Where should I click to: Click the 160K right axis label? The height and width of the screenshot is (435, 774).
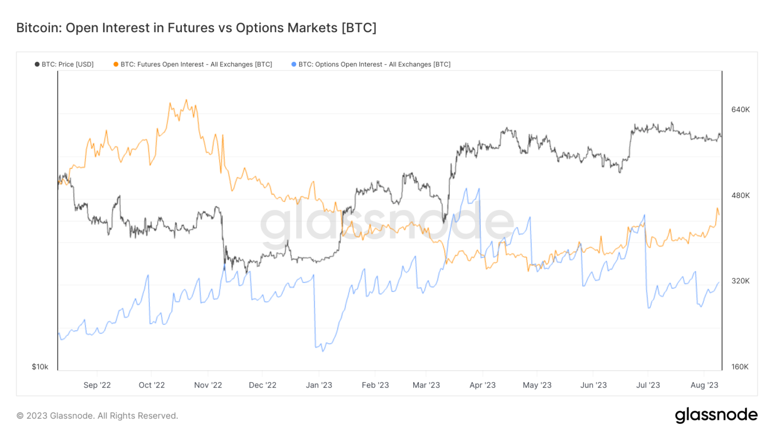tap(740, 367)
